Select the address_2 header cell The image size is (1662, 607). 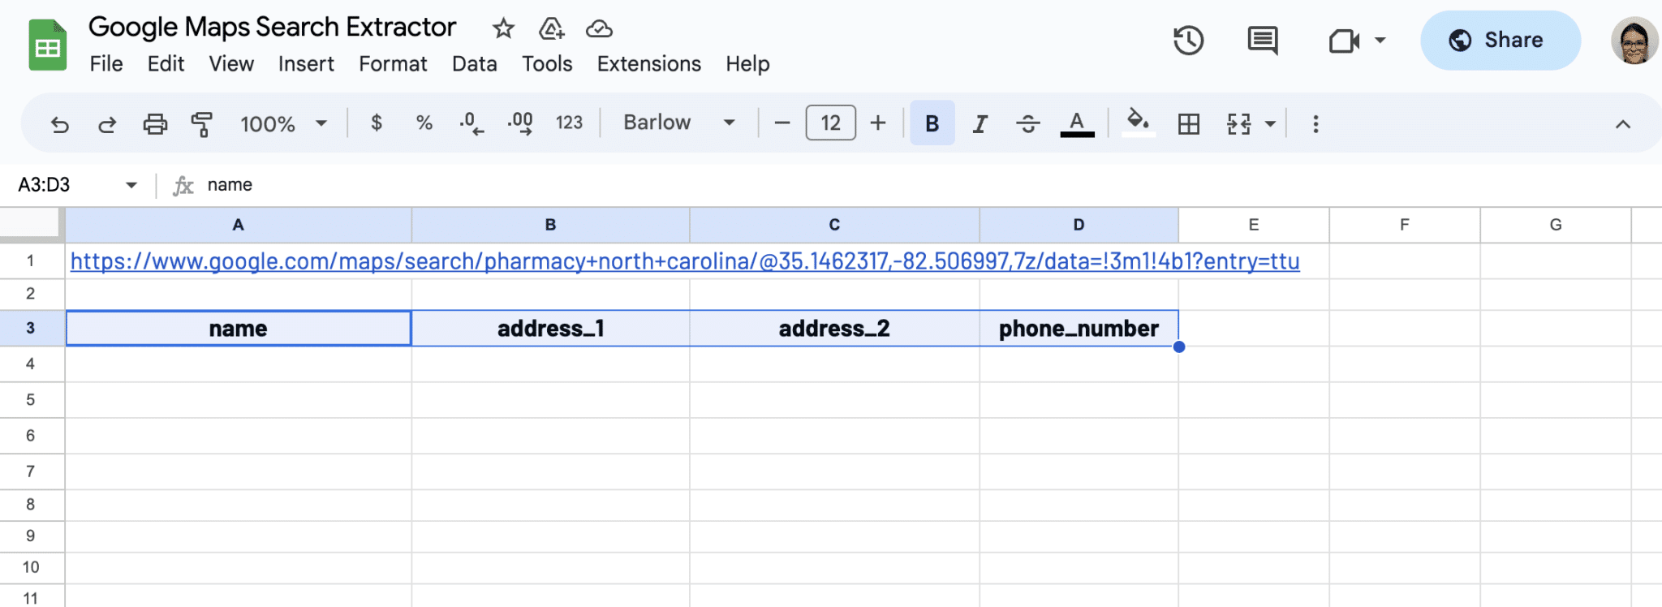(x=834, y=329)
